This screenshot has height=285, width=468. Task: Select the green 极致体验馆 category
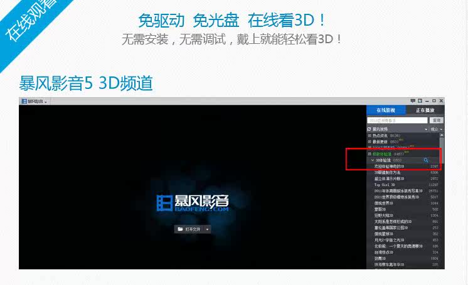[x=382, y=154]
